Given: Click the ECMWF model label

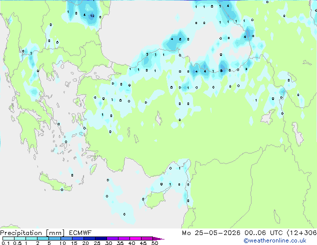Looking at the screenshot, I should point(80,233).
